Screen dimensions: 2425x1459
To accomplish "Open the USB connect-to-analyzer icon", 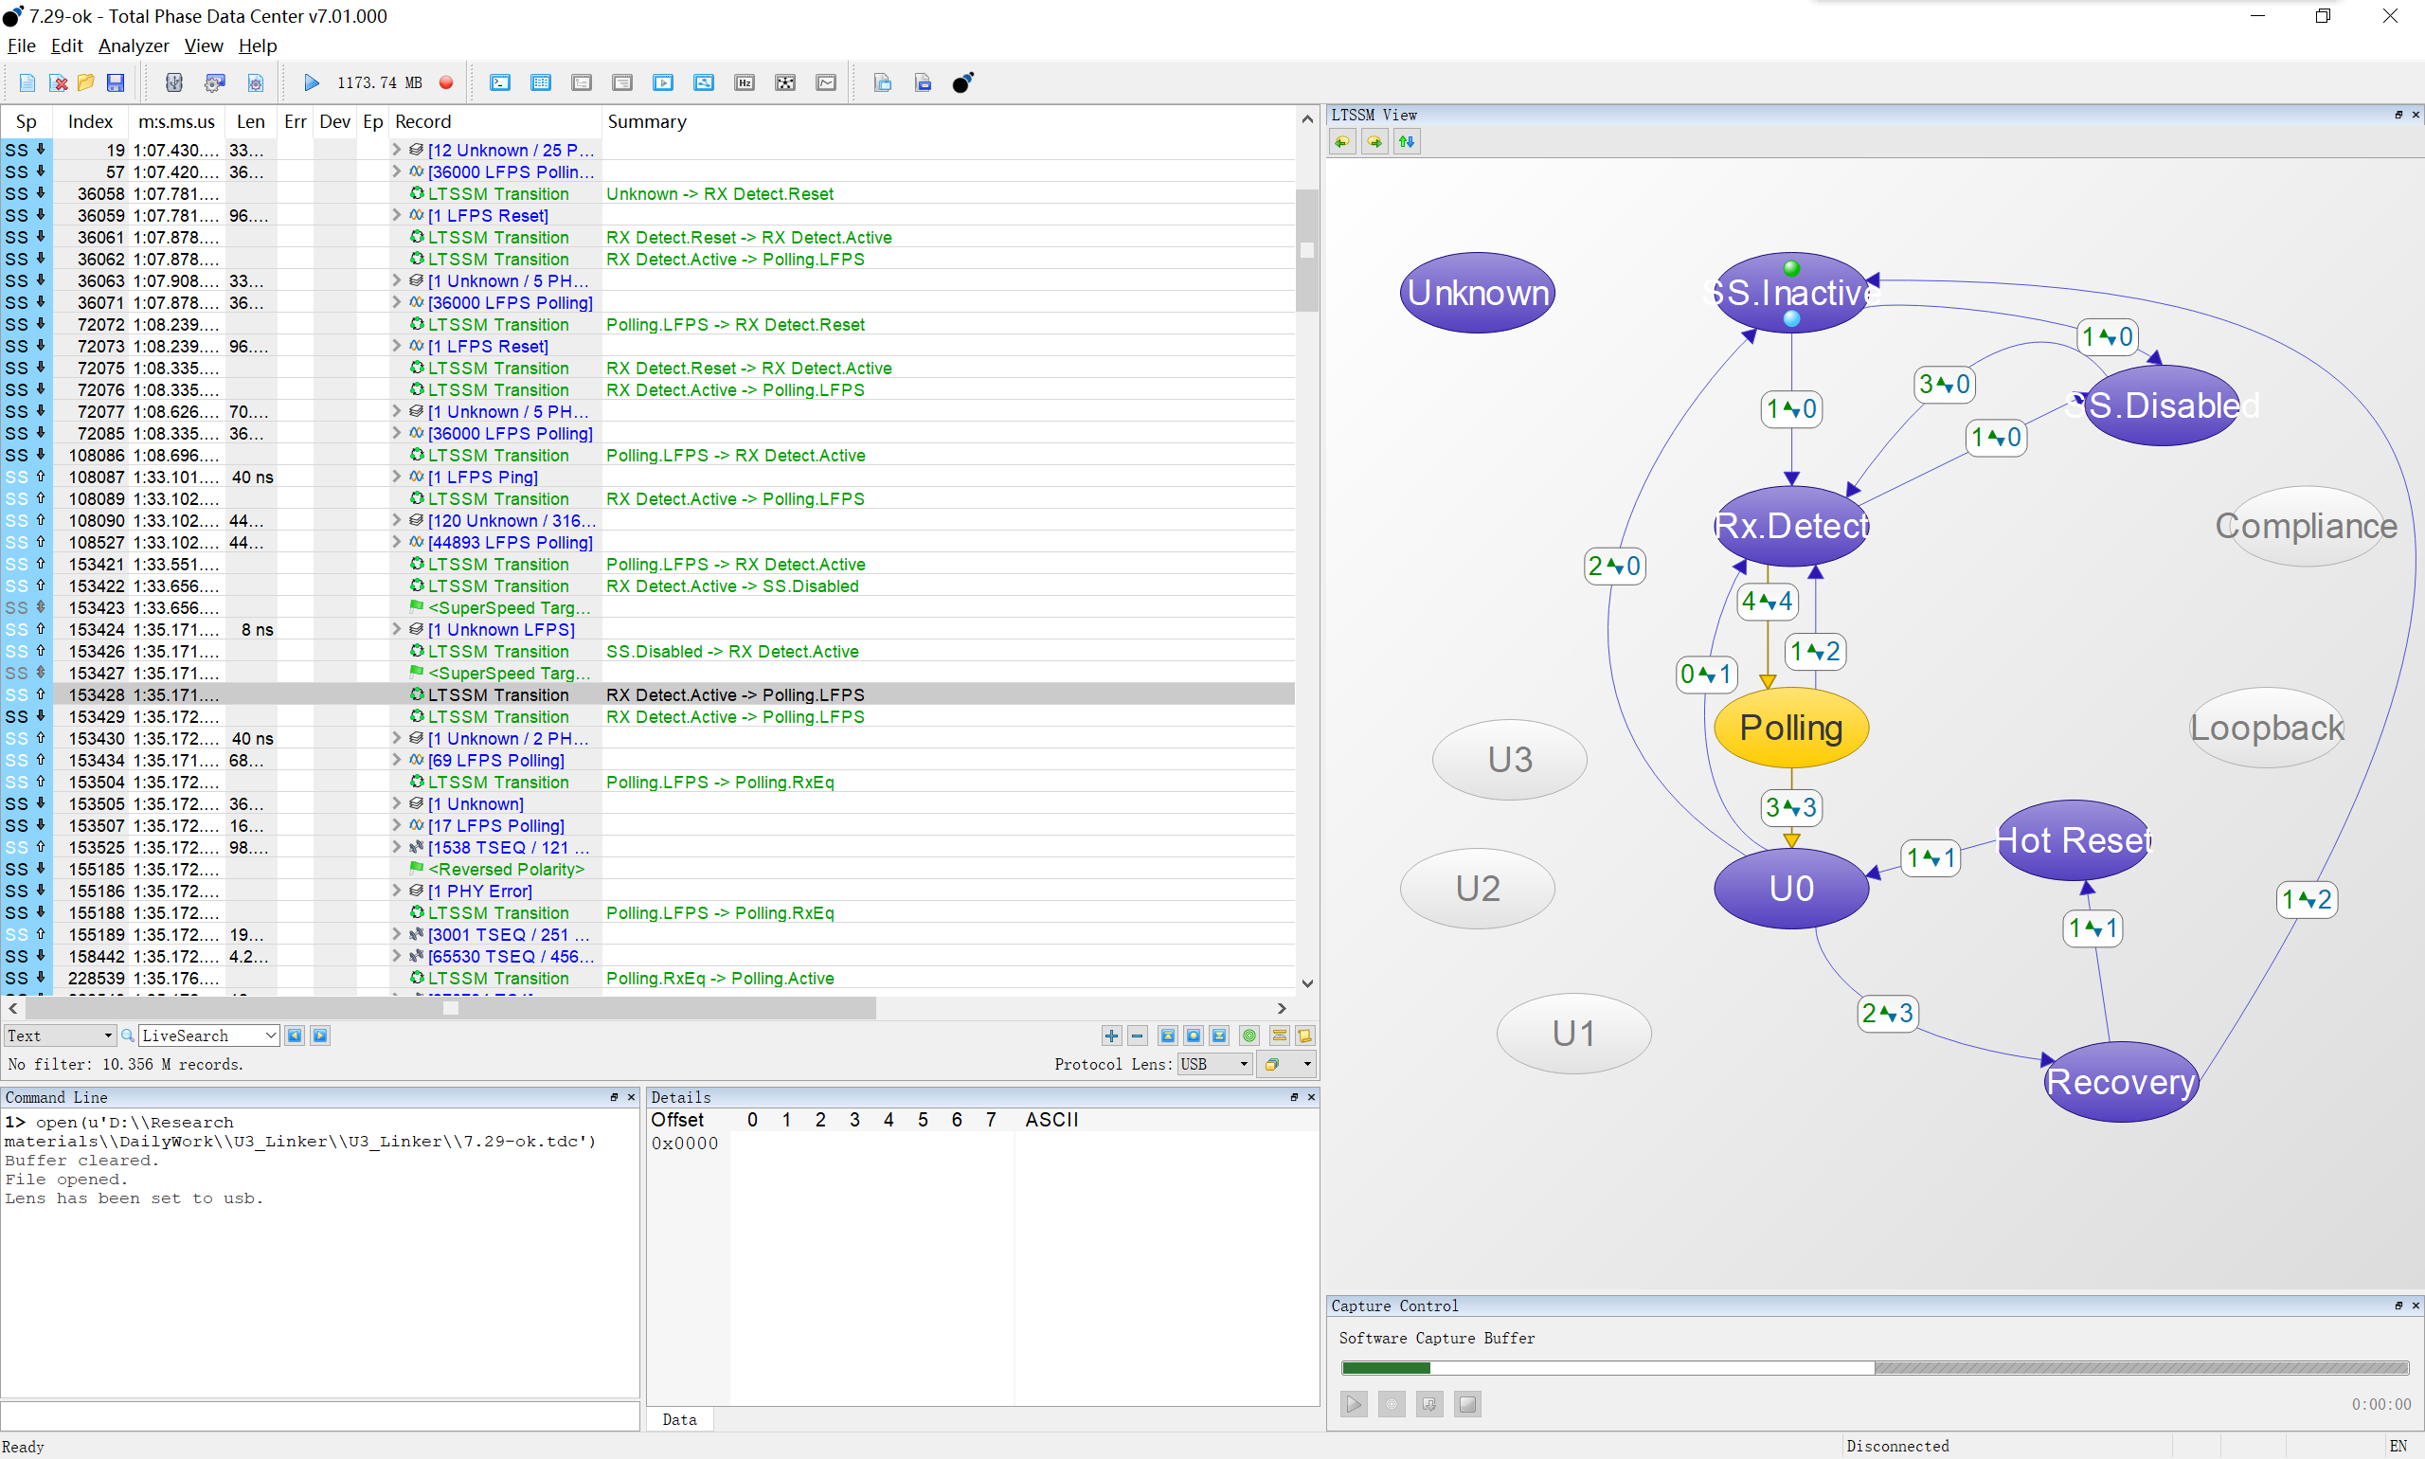I will click(174, 82).
